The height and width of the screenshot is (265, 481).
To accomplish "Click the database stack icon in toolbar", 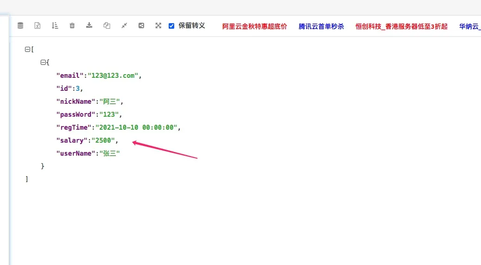I will pyautogui.click(x=20, y=25).
